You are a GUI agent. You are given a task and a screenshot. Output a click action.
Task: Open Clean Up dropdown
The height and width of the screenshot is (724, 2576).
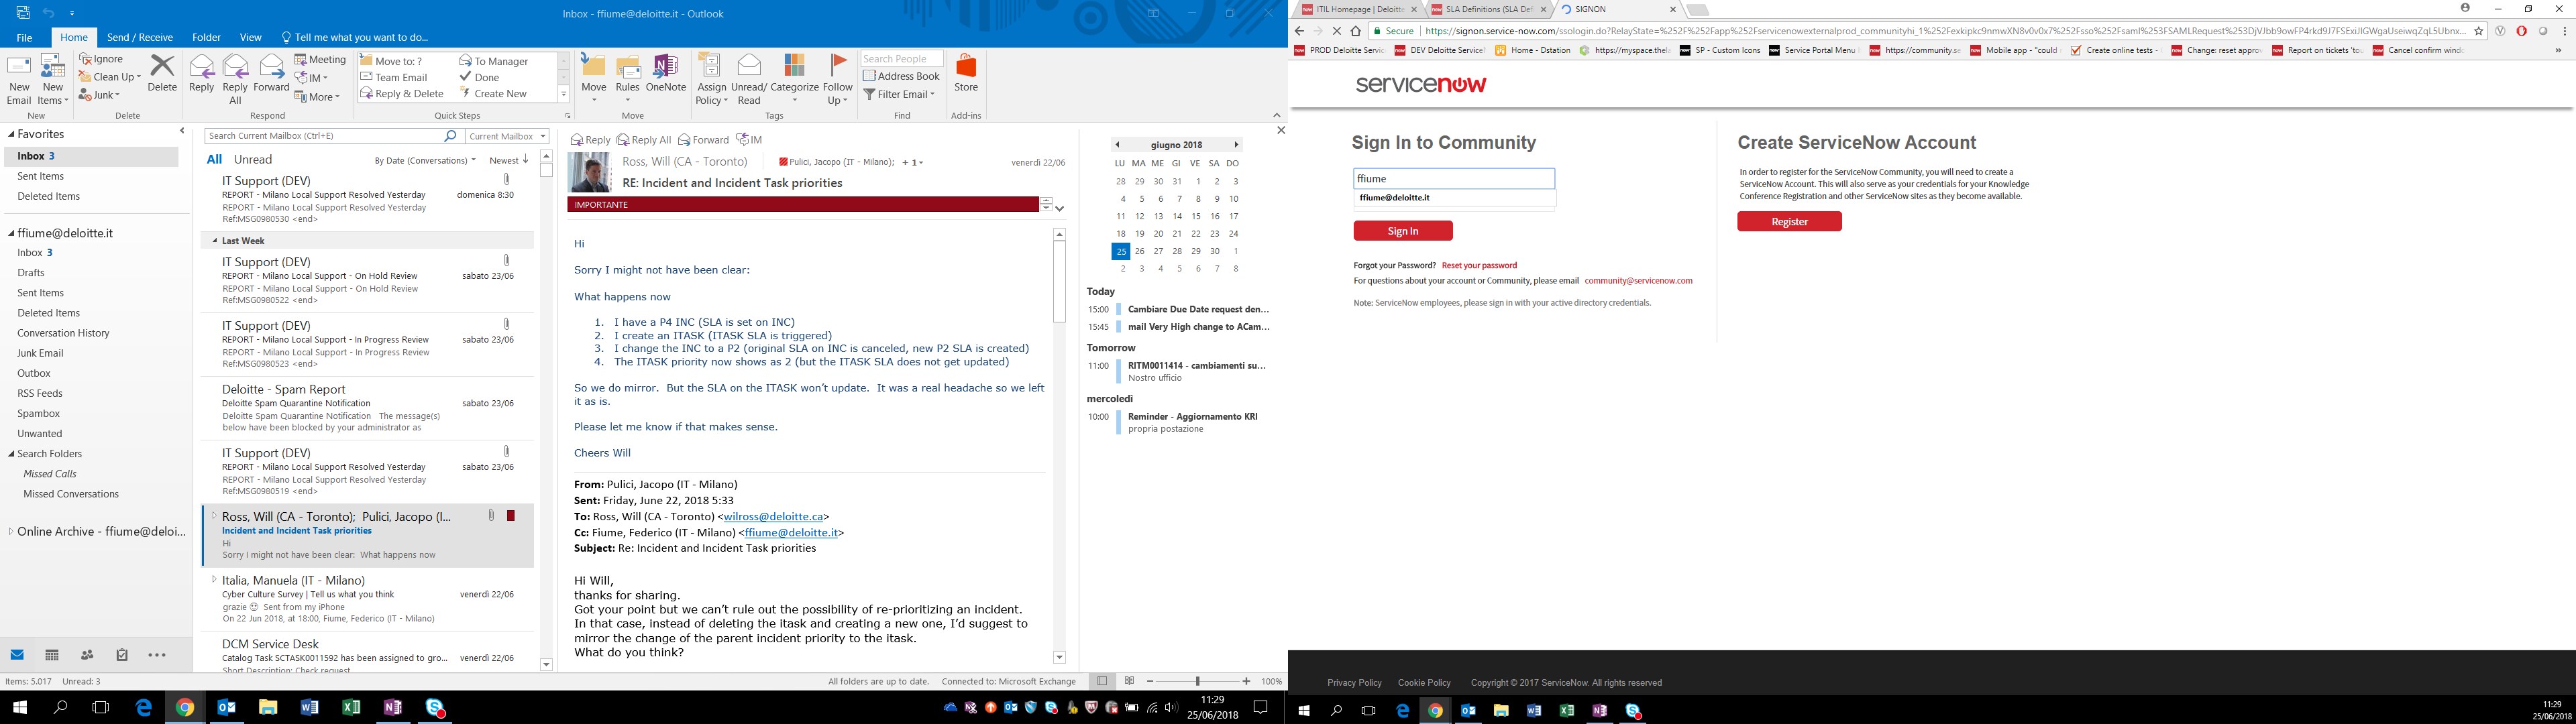109,77
